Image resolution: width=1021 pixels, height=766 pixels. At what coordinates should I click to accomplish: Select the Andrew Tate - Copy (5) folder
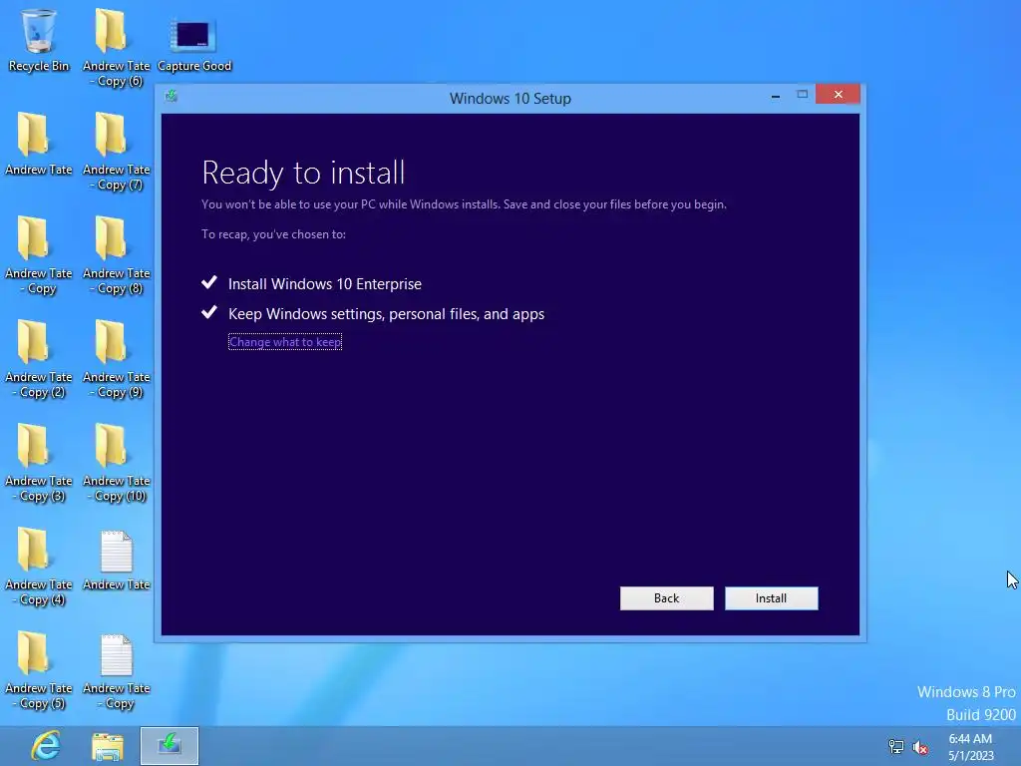tap(39, 670)
